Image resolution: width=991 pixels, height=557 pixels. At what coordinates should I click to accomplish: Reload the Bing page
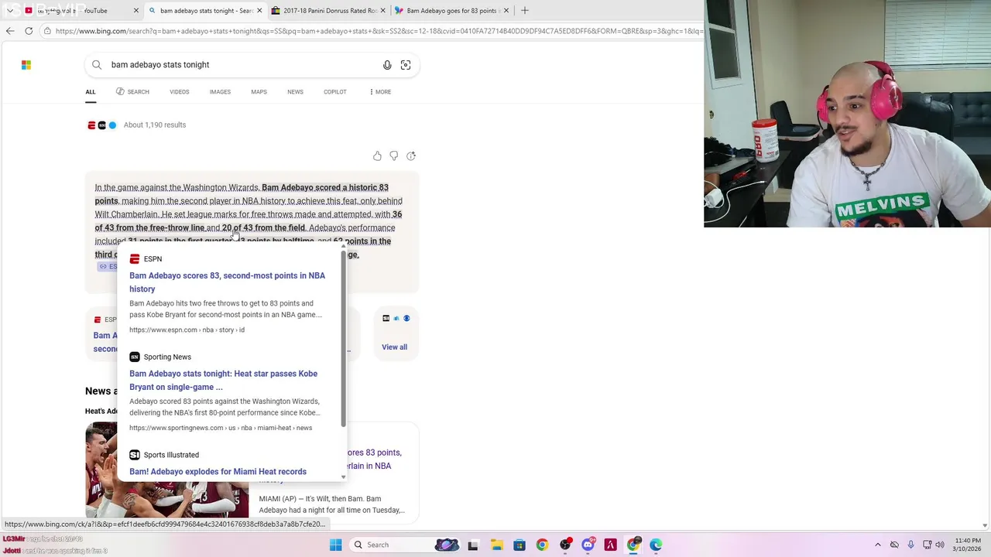[x=29, y=31]
